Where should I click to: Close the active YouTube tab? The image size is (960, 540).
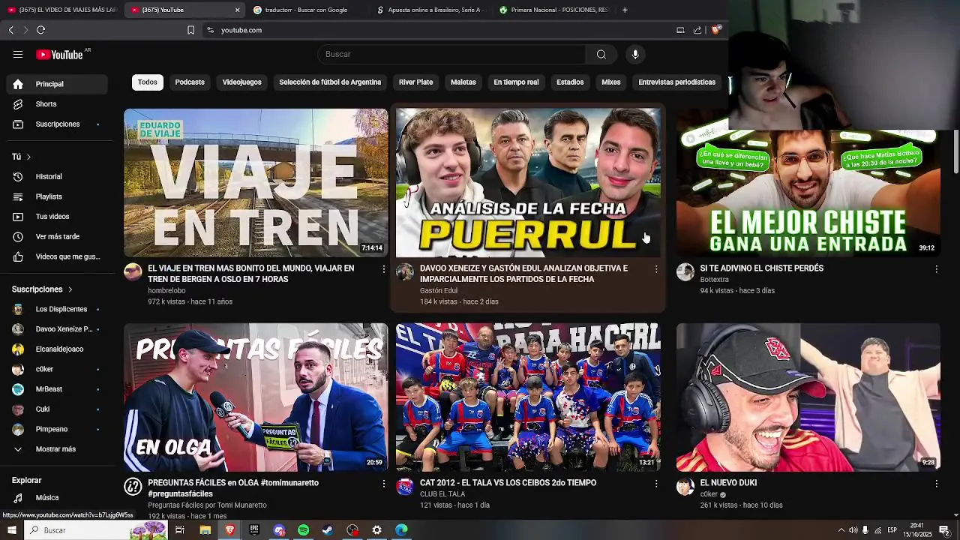click(x=238, y=10)
